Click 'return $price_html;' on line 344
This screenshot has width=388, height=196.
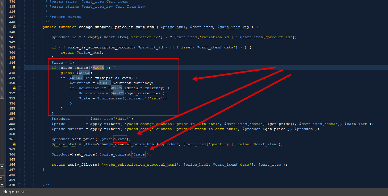(82, 52)
